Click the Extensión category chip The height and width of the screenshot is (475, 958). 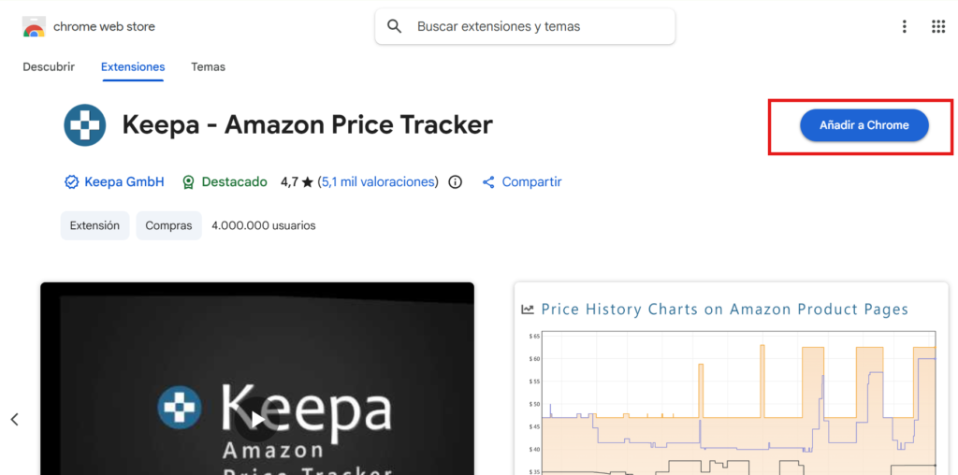click(94, 226)
